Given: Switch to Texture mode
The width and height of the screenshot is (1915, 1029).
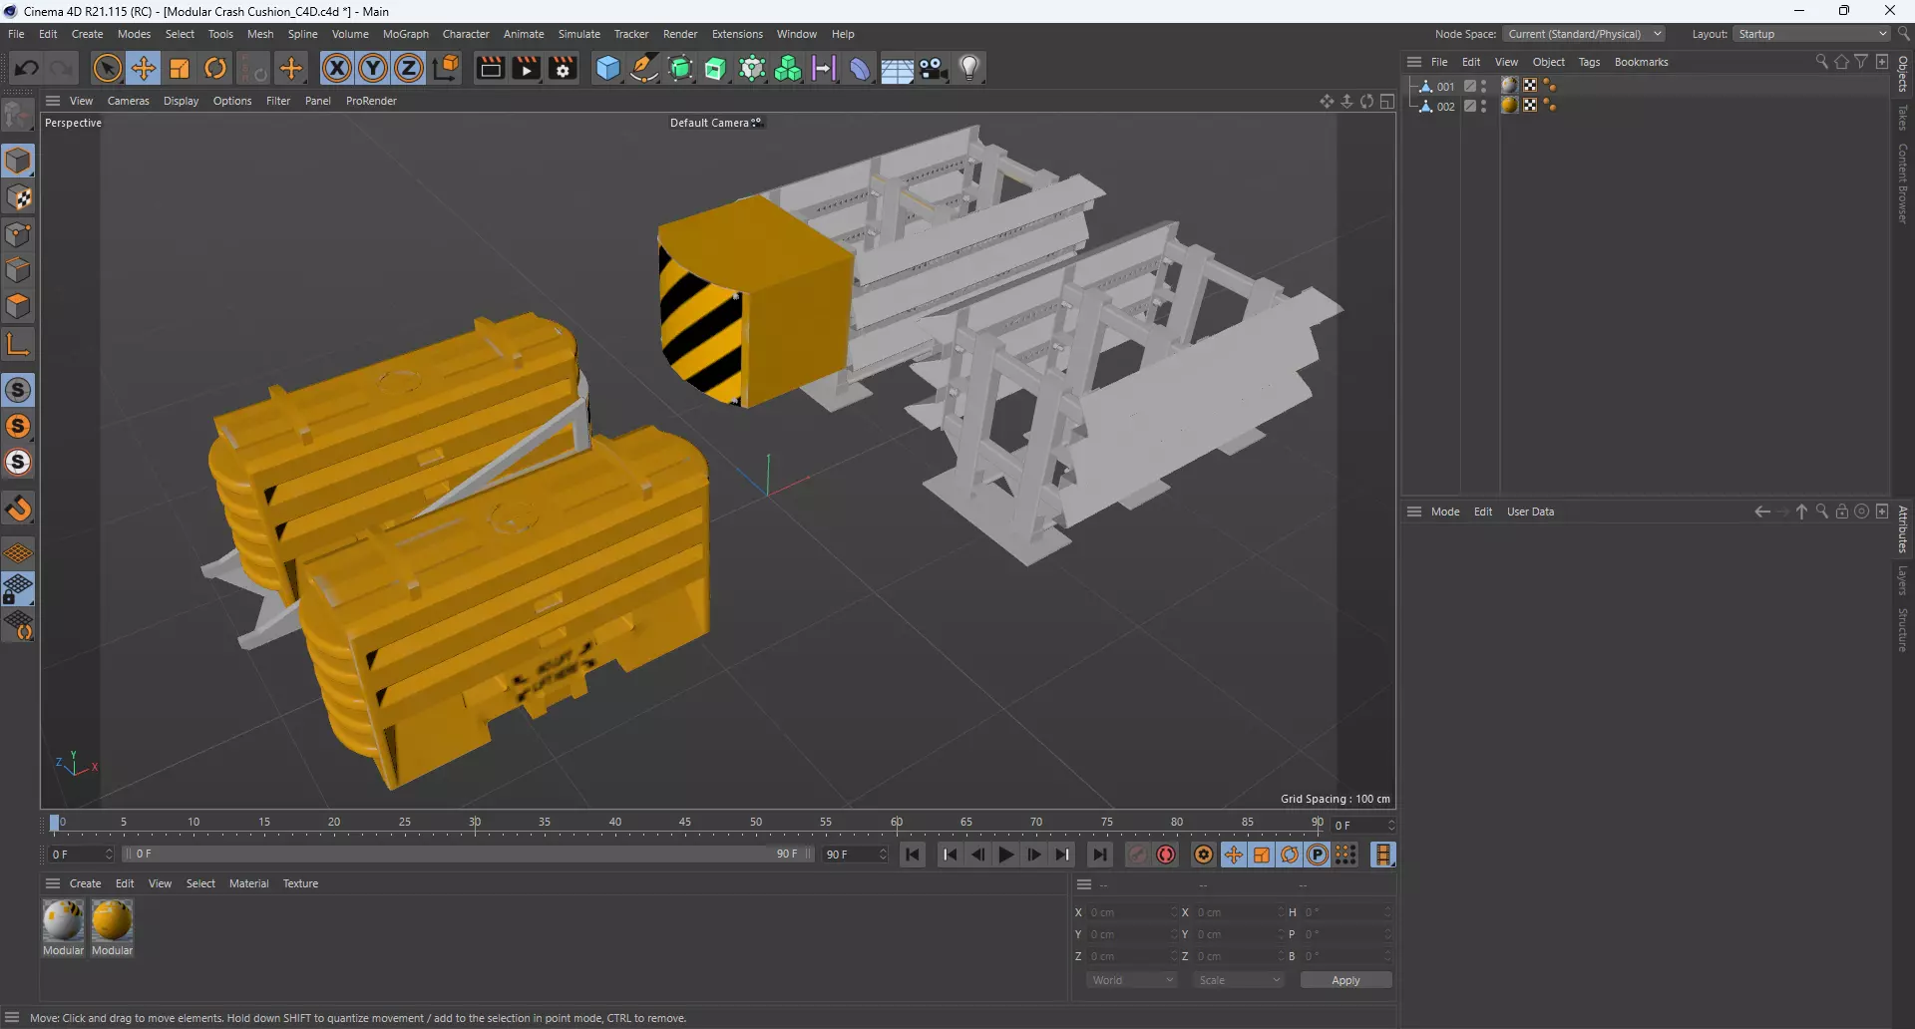Looking at the screenshot, I should point(18,197).
